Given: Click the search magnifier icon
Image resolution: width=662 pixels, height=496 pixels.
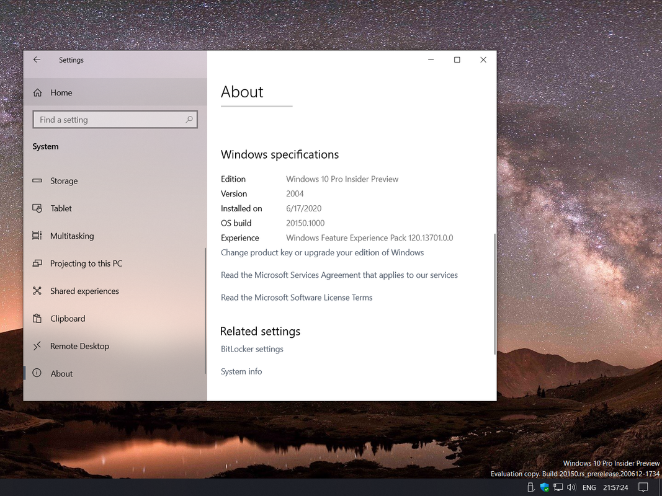Looking at the screenshot, I should (189, 120).
